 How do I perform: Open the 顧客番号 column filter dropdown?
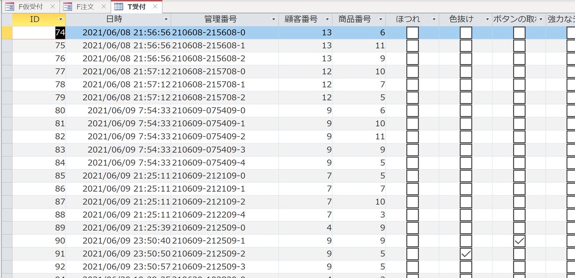pyautogui.click(x=327, y=19)
